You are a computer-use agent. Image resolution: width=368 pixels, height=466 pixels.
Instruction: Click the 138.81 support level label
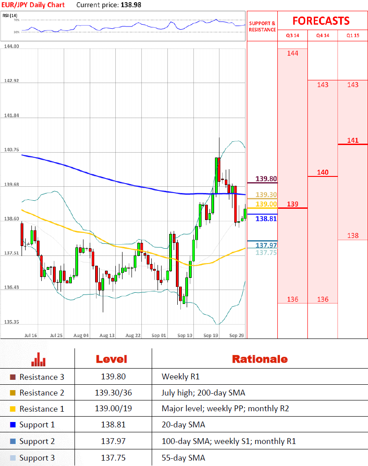click(266, 219)
